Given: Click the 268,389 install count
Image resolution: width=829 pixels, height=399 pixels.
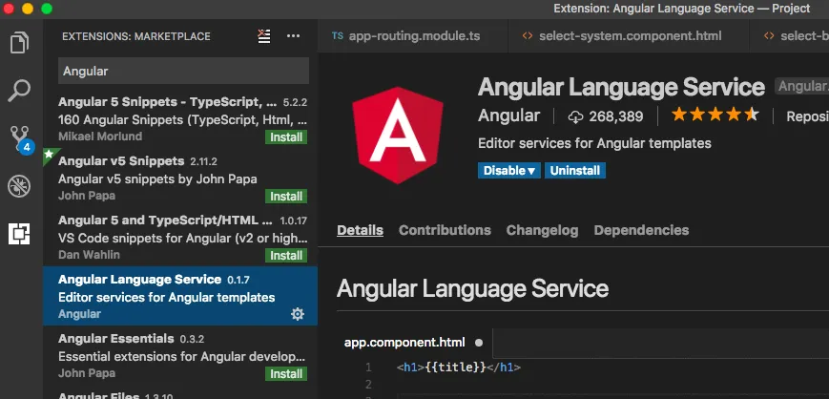Looking at the screenshot, I should click(x=606, y=116).
